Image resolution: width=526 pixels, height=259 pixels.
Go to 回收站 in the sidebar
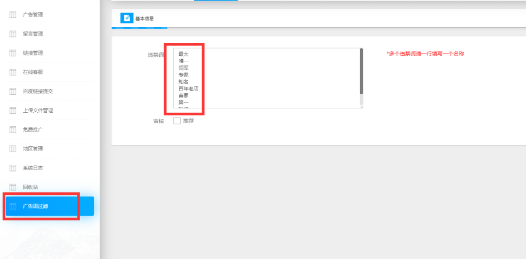[30, 187]
